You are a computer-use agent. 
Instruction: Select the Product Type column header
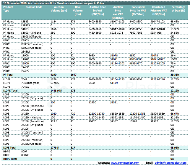pyautogui.click(x=8, y=9)
